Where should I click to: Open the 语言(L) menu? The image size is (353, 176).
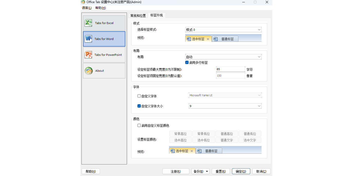point(87,8)
